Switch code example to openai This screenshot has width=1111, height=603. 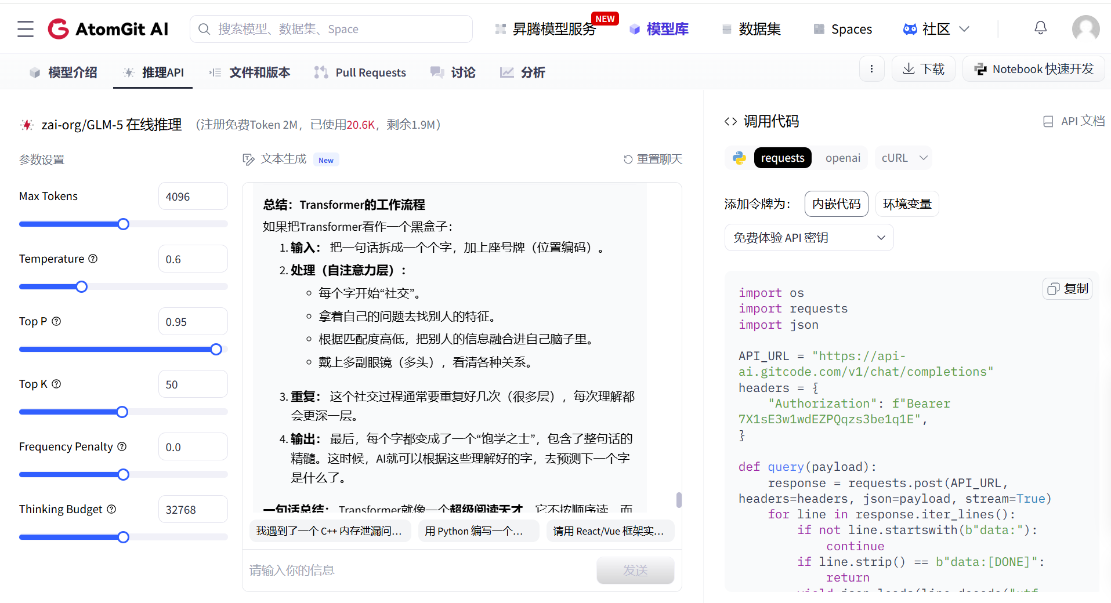tap(842, 157)
